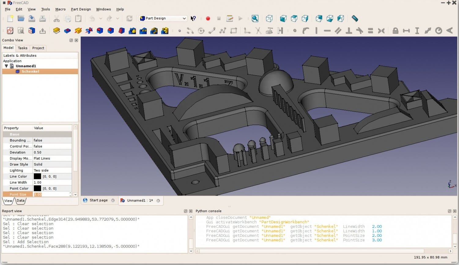Click the Fit All zoom view icon
Image resolution: width=459 pixels, height=265 pixels.
pyautogui.click(x=255, y=18)
